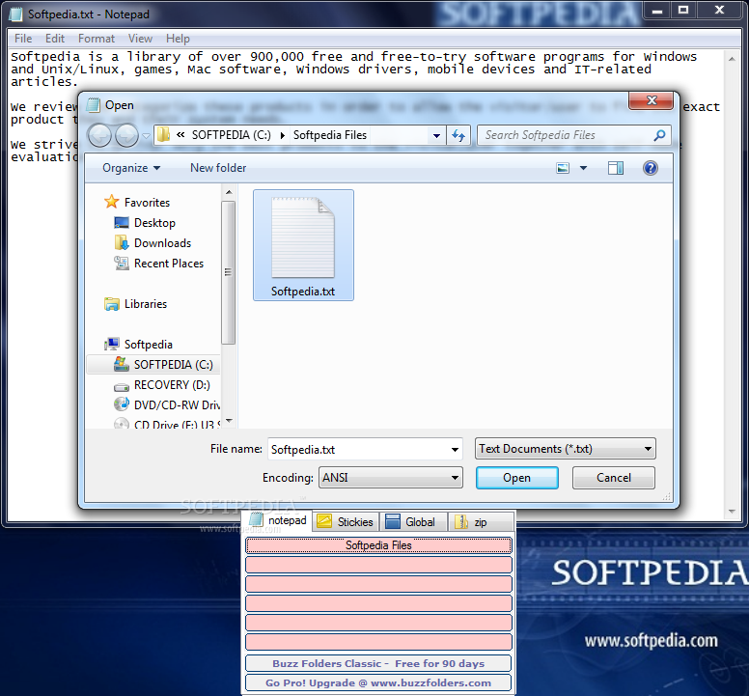The width and height of the screenshot is (749, 696).
Task: Open Notepad's Format menu
Action: point(97,39)
